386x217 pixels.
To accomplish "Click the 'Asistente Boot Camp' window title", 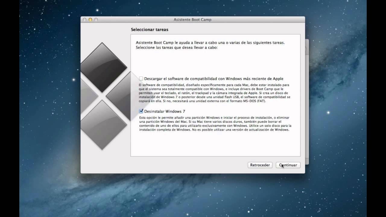I will tap(192, 20).
